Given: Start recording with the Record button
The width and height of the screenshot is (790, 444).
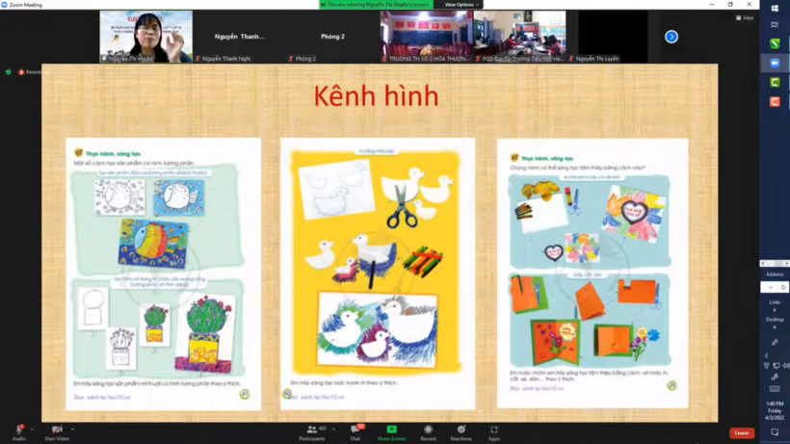Looking at the screenshot, I should [x=428, y=430].
